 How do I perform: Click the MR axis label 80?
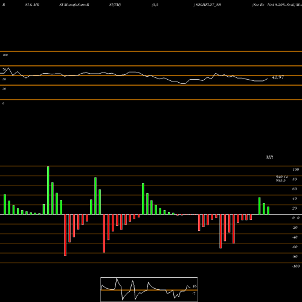pyautogui.click(x=295, y=179)
